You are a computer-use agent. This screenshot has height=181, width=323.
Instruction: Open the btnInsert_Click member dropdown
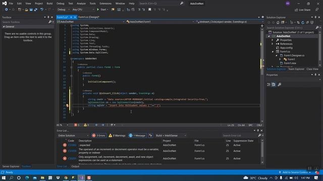tap(229, 22)
